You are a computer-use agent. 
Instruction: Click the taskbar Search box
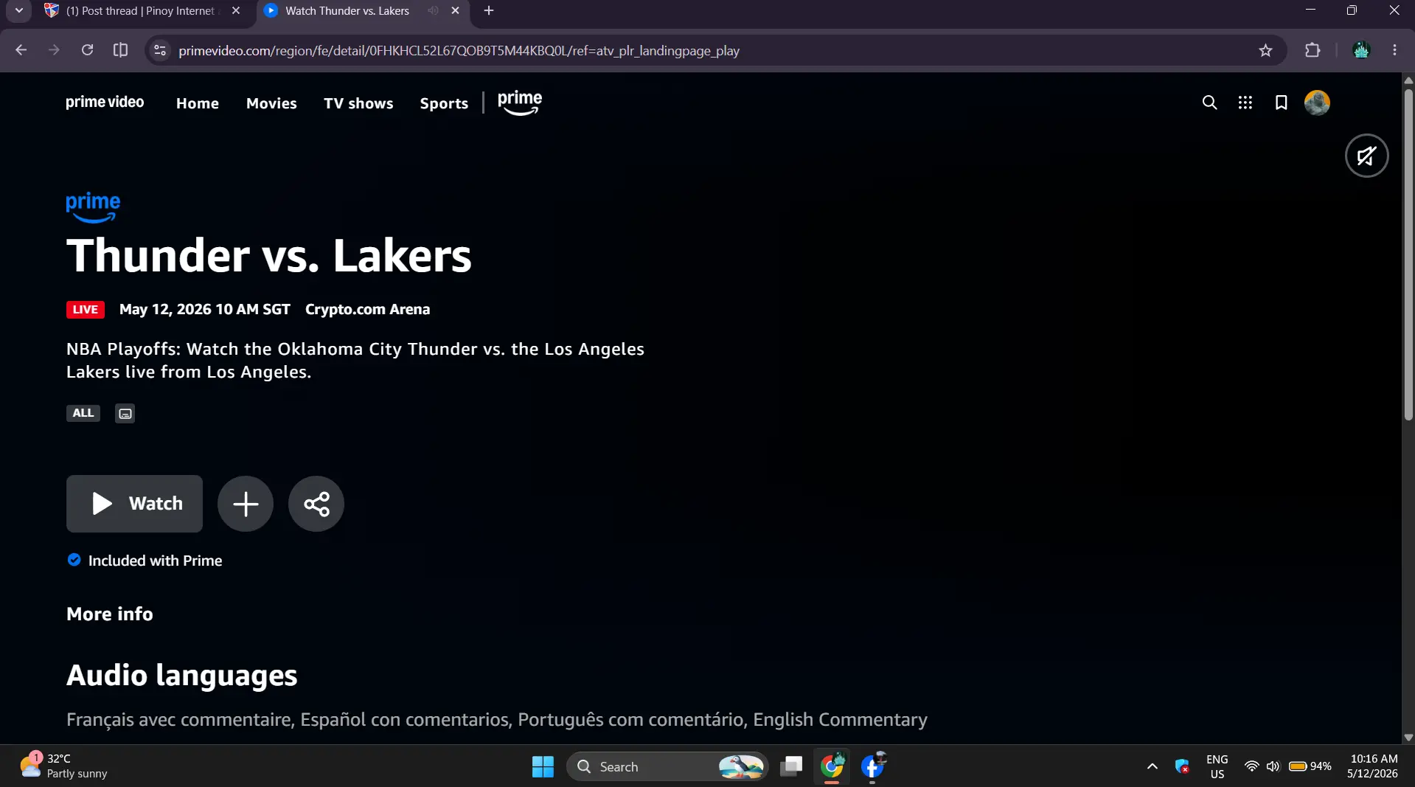pyautogui.click(x=667, y=766)
